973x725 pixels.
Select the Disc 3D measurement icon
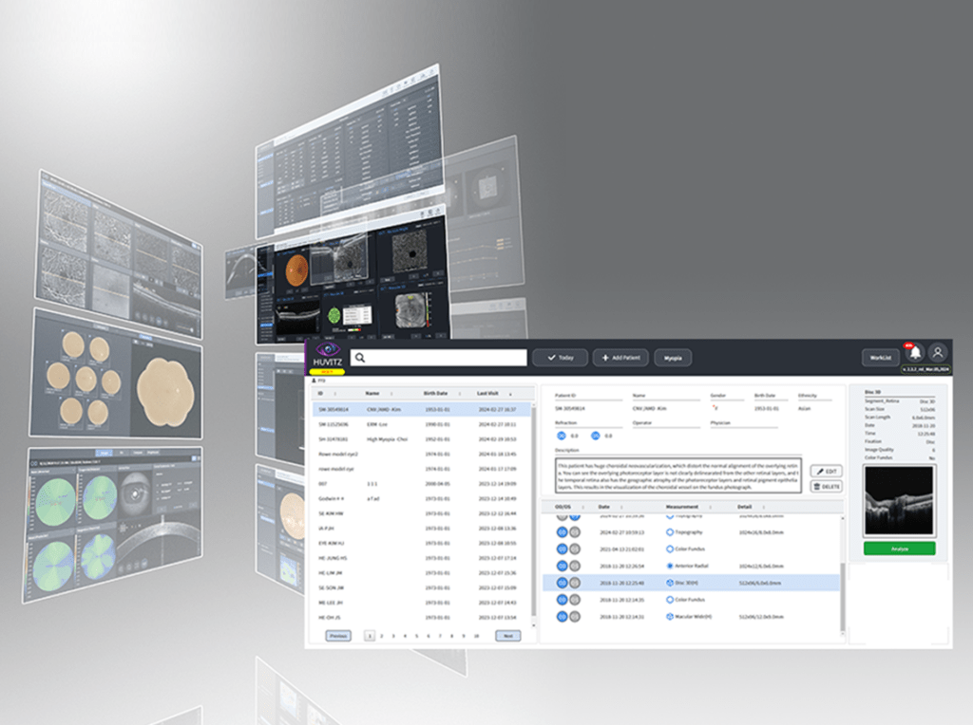click(668, 583)
